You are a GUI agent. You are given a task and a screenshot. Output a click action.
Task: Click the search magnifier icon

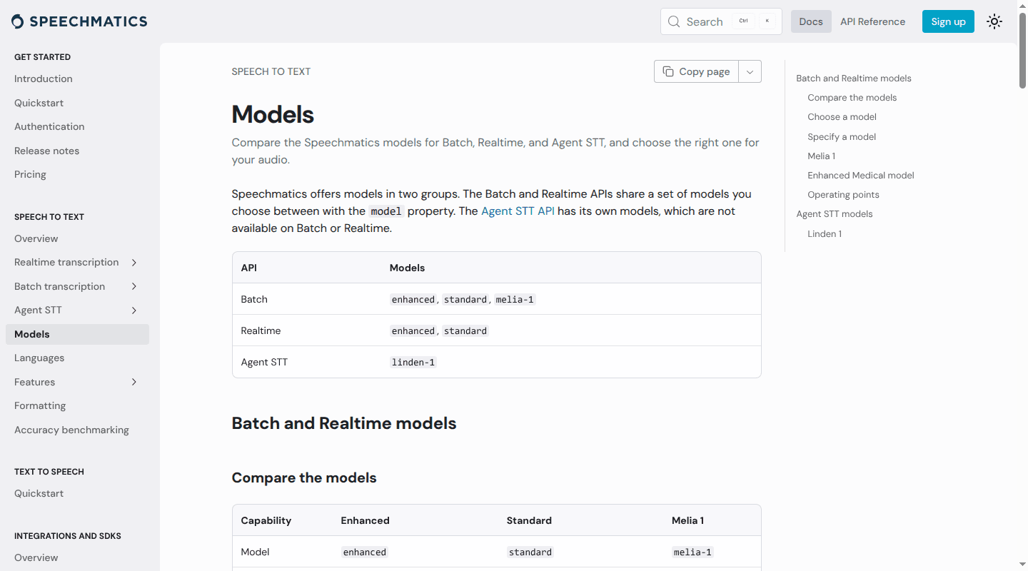(x=674, y=21)
